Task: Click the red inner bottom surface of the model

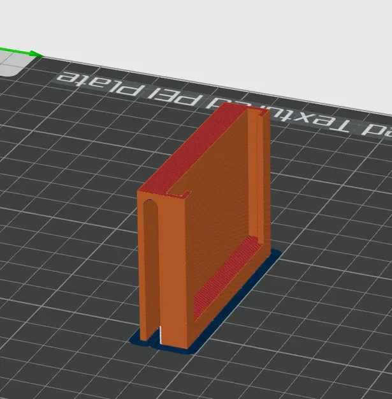Action: (x=228, y=277)
